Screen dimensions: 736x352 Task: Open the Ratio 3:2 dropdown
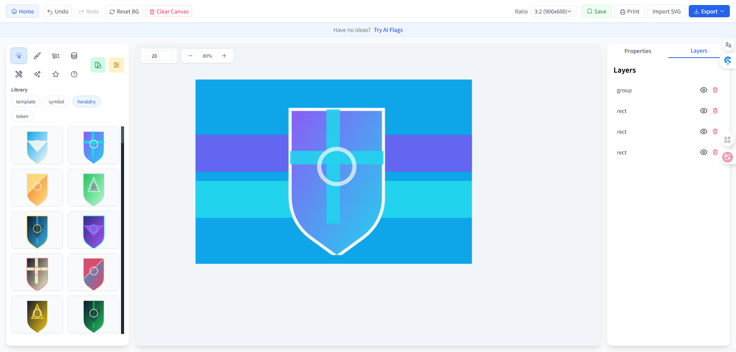click(x=553, y=11)
